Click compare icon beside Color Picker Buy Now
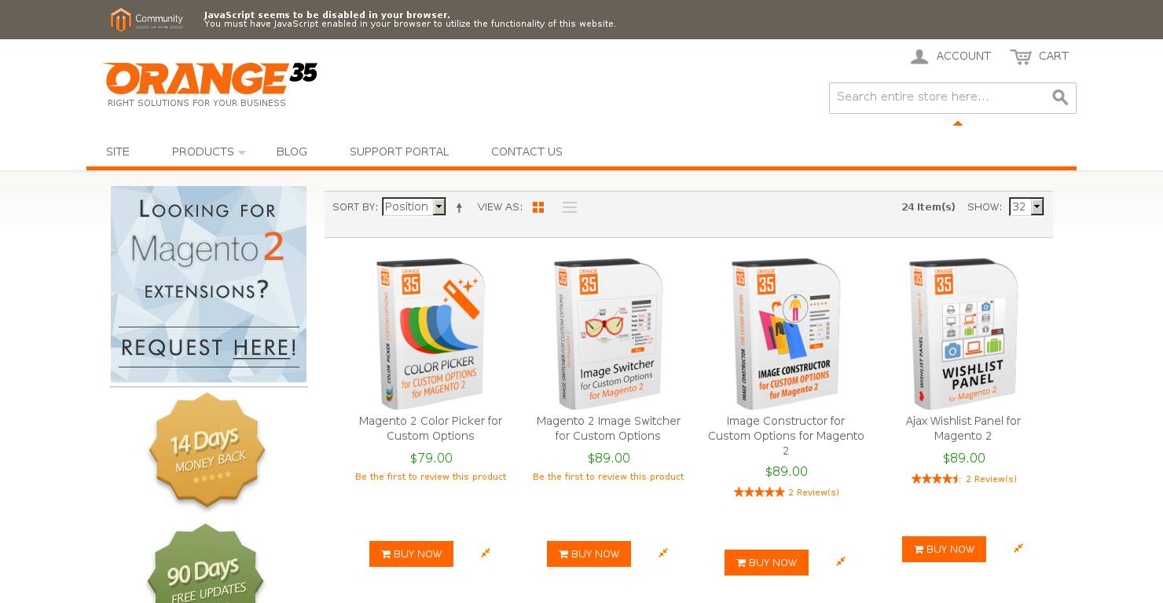The image size is (1163, 603). pos(486,553)
